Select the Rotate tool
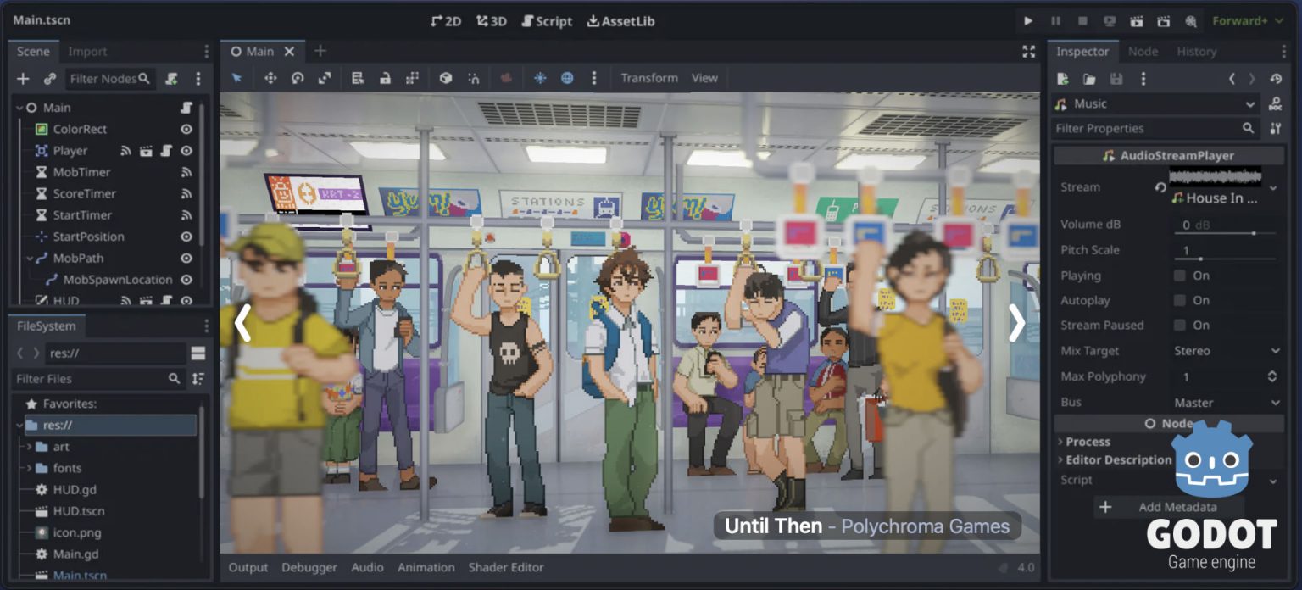This screenshot has height=590, width=1302. (298, 77)
